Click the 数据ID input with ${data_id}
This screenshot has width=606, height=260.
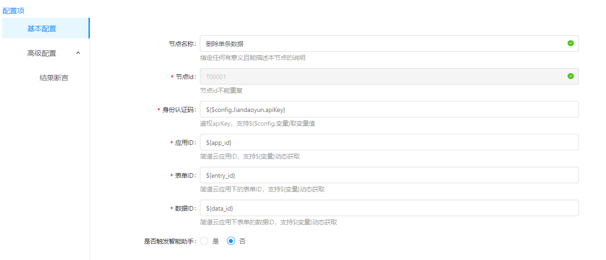(x=389, y=208)
